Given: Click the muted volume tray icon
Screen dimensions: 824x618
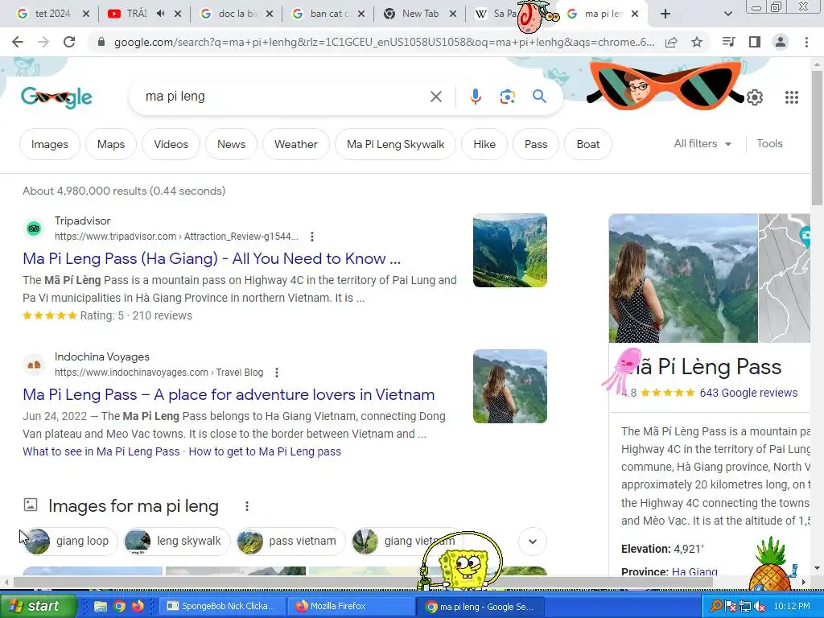Looking at the screenshot, I should (759, 606).
